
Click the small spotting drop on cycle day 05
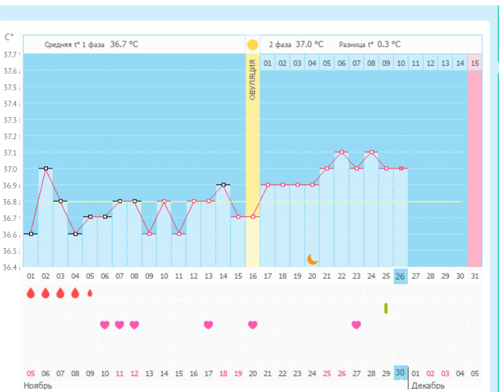point(90,293)
